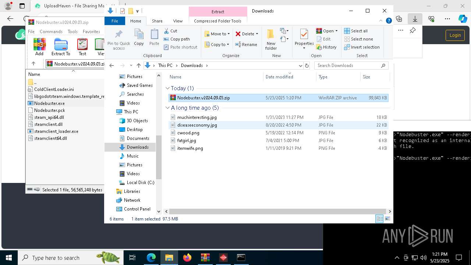The width and height of the screenshot is (471, 265).
Task: Create a New folder
Action: tap(271, 39)
